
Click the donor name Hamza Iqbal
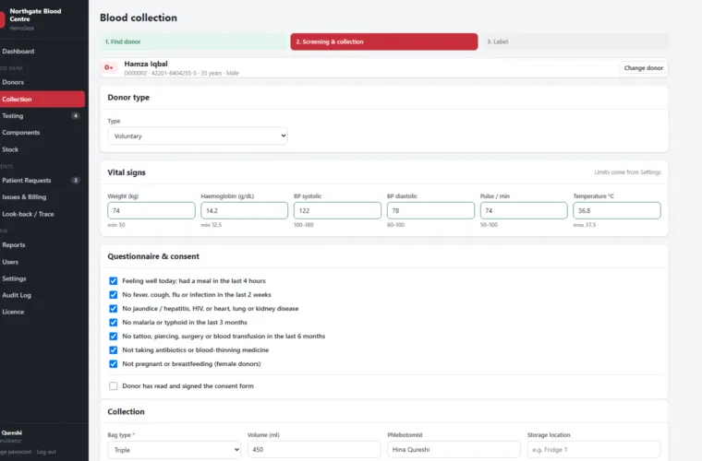pos(146,64)
